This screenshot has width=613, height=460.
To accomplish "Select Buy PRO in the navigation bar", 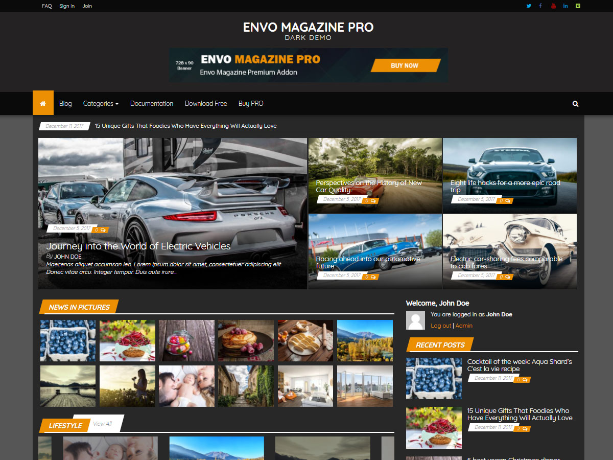I will [251, 103].
